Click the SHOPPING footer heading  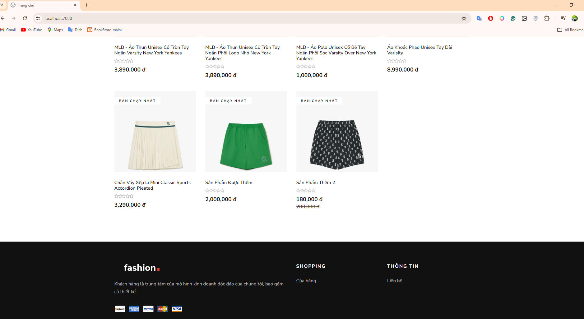[311, 266]
